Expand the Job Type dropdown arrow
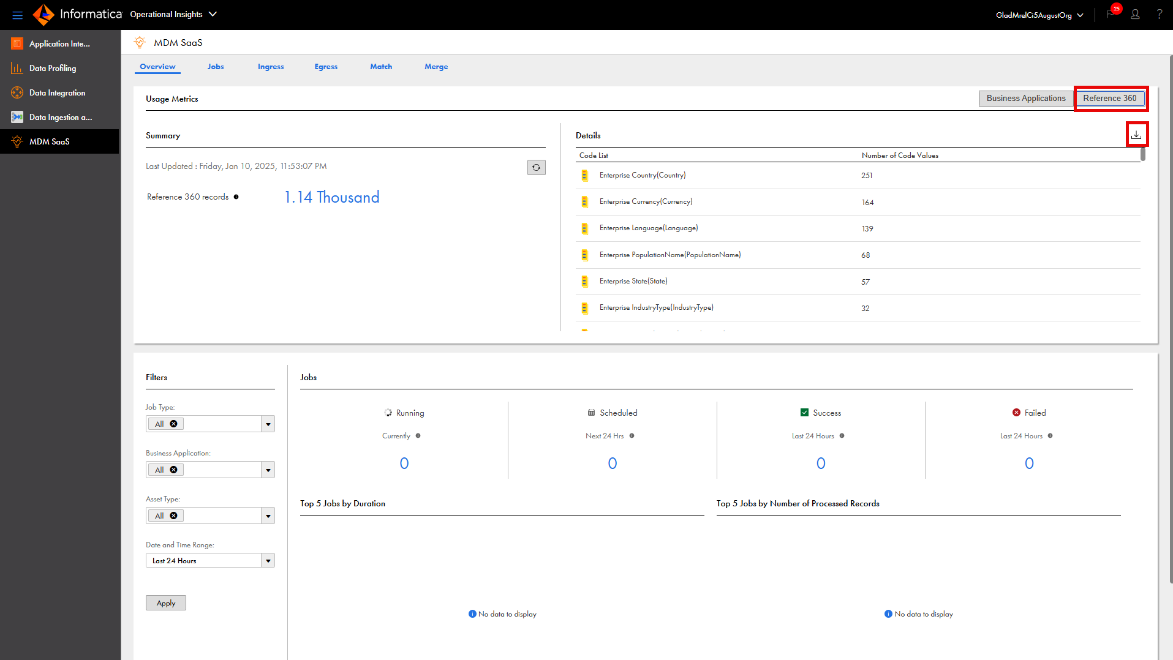The image size is (1173, 660). coord(268,424)
